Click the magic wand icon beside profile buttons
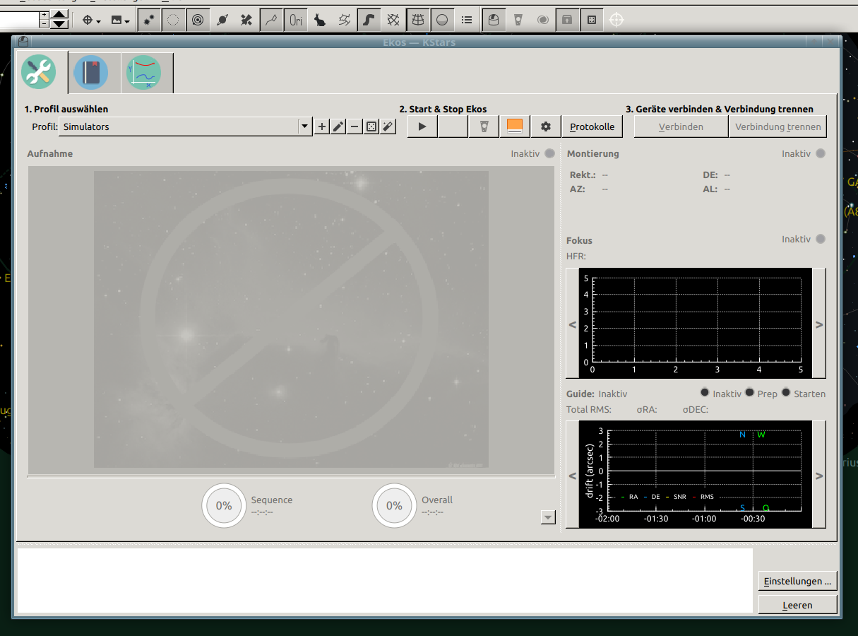Viewport: 858px width, 636px height. point(388,126)
